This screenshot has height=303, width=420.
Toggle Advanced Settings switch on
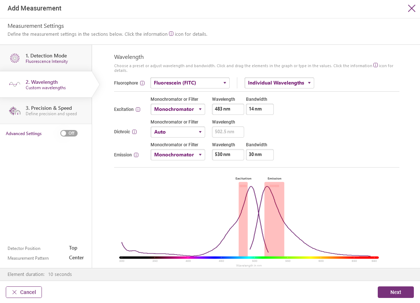[69, 133]
